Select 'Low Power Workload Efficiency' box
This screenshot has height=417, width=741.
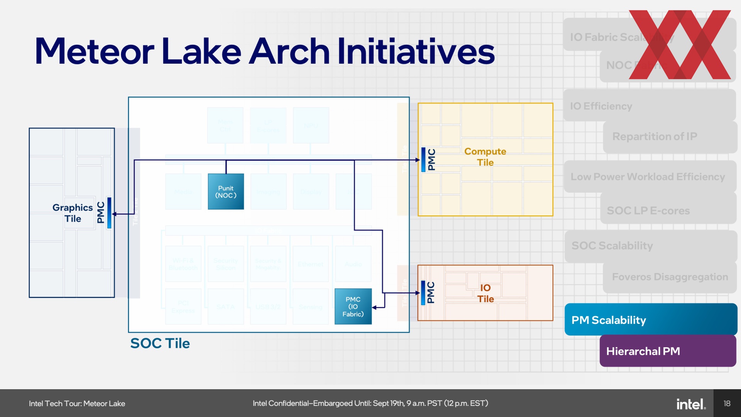[650, 176]
